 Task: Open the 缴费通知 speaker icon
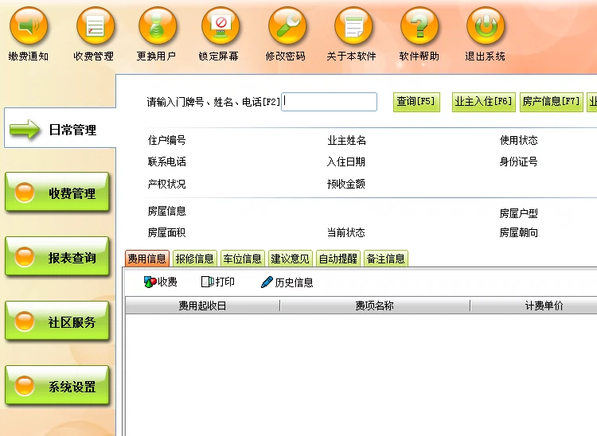(29, 26)
